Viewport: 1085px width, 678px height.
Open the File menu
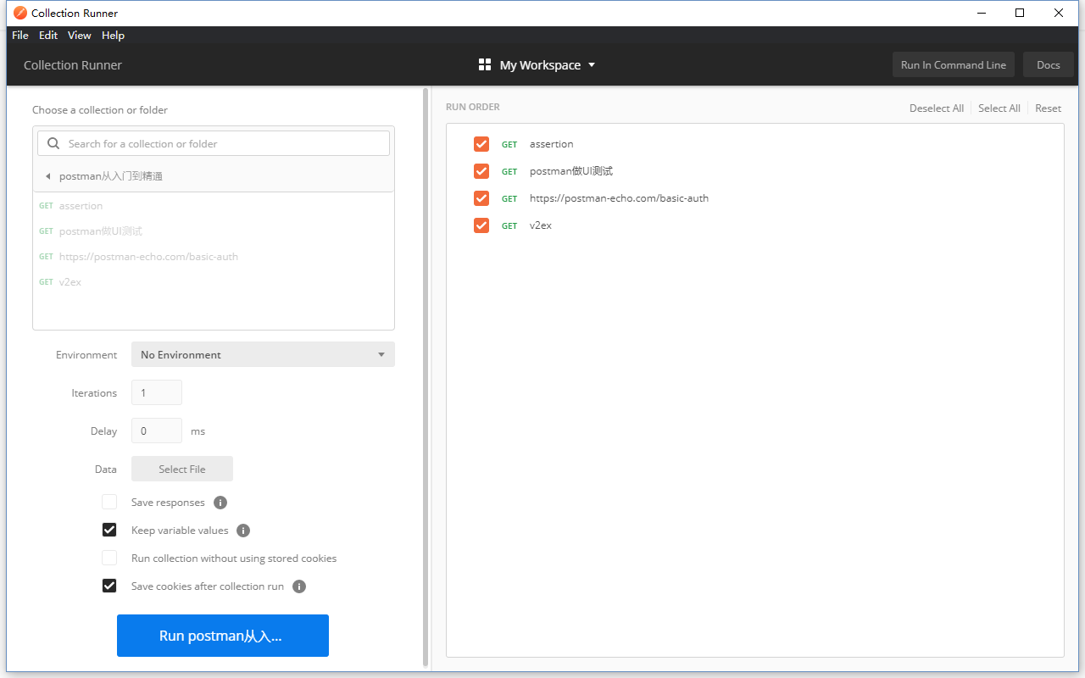tap(20, 36)
